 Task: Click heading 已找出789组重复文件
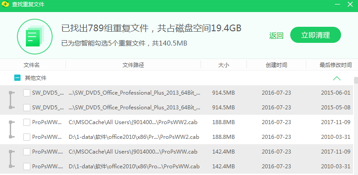click(x=105, y=29)
